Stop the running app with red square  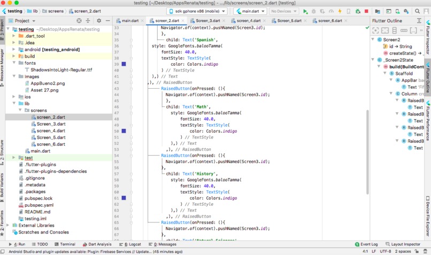tap(366, 11)
